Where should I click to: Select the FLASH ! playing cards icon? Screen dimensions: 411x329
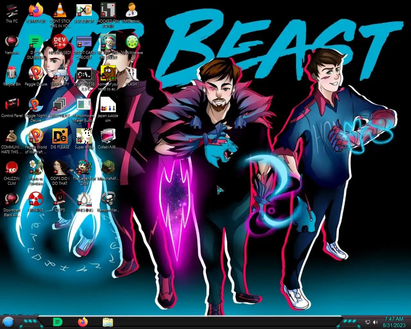(x=132, y=76)
